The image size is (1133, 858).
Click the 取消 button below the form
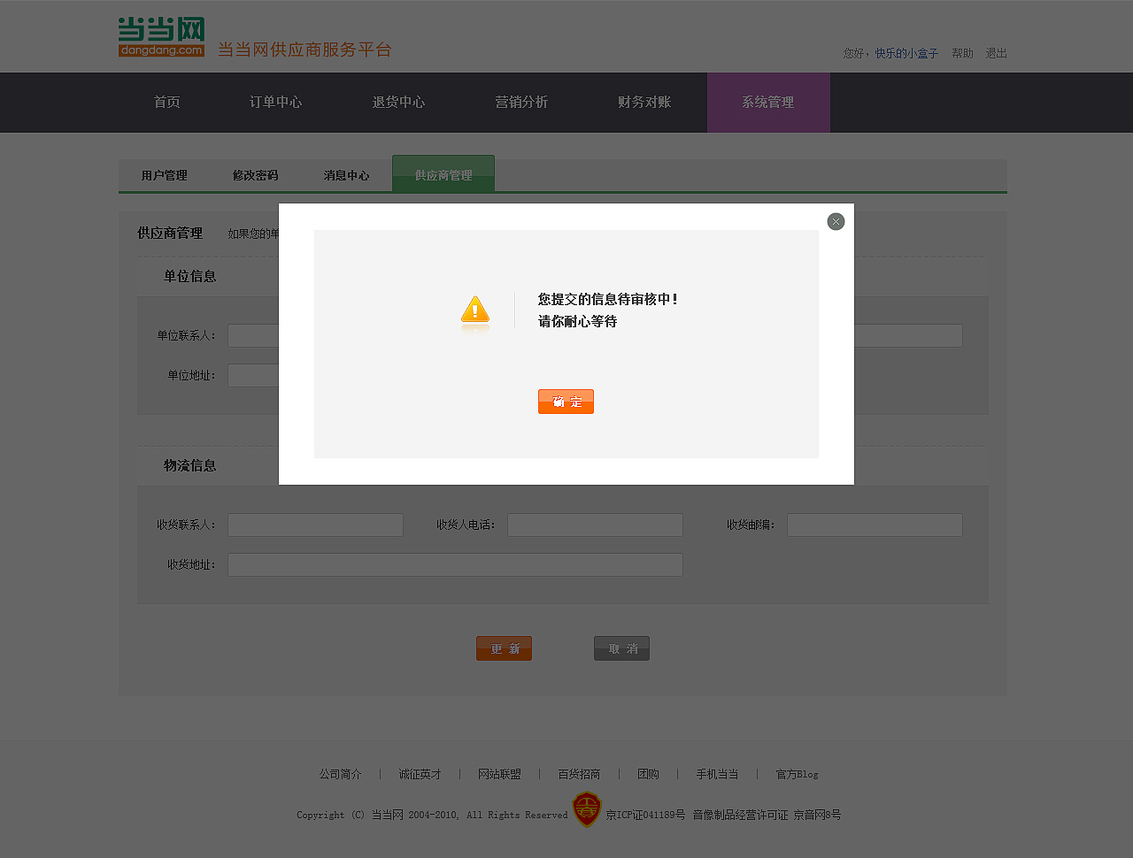point(621,647)
